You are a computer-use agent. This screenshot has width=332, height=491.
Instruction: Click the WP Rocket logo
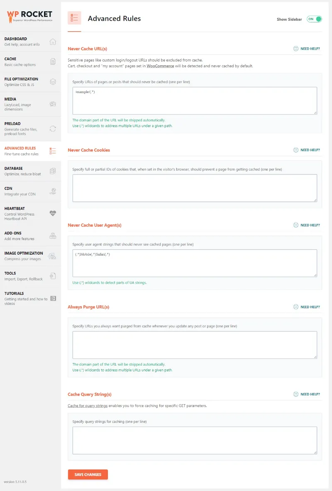tap(29, 17)
